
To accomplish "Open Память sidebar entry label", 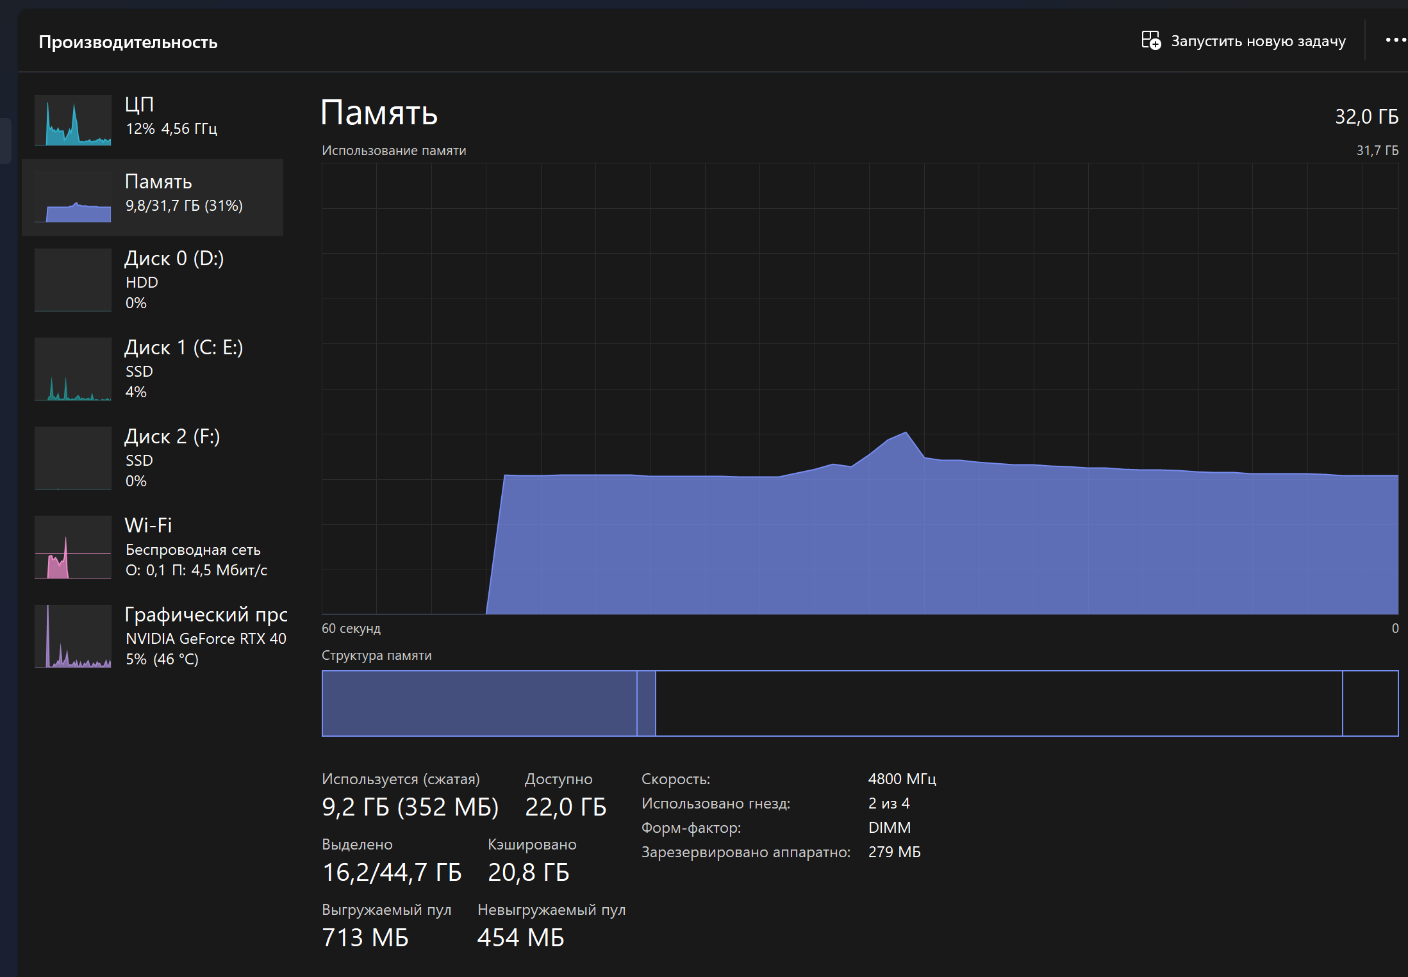I will (158, 181).
